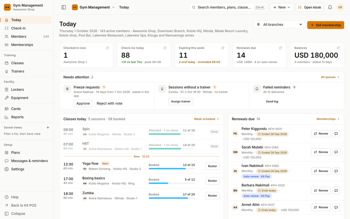Renew Peter Kiggundu's membership
Screen dimensions: 350x219
point(321,134)
